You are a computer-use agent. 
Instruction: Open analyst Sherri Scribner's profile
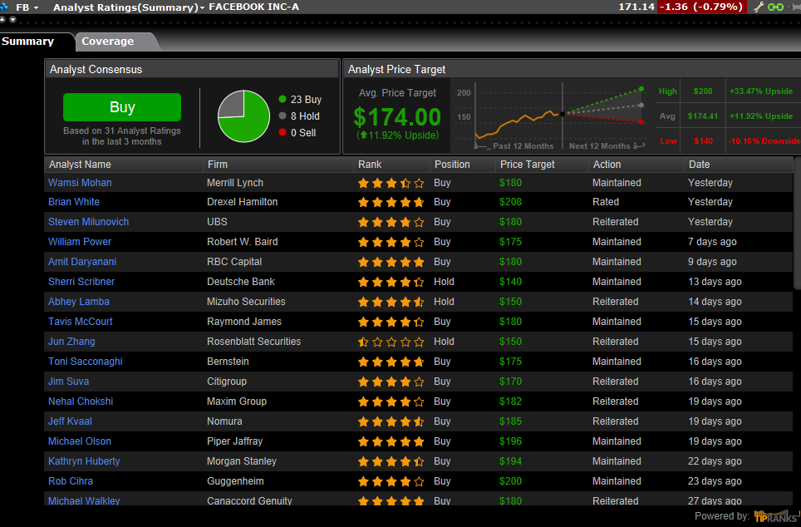[x=81, y=281]
